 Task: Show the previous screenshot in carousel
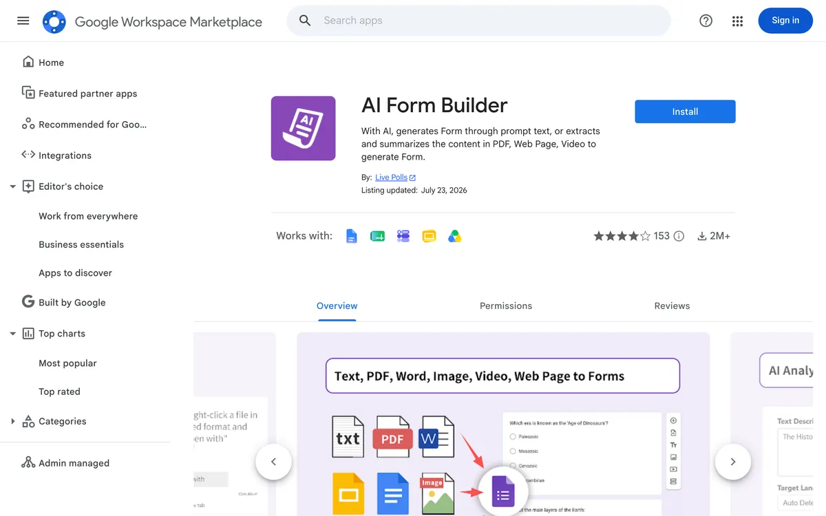[273, 462]
